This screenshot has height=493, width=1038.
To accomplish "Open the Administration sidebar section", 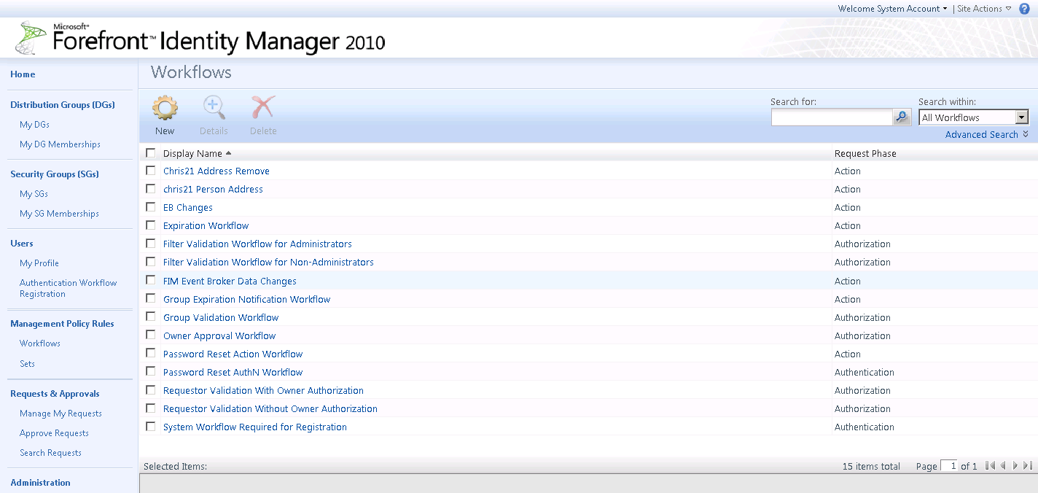I will [x=40, y=483].
